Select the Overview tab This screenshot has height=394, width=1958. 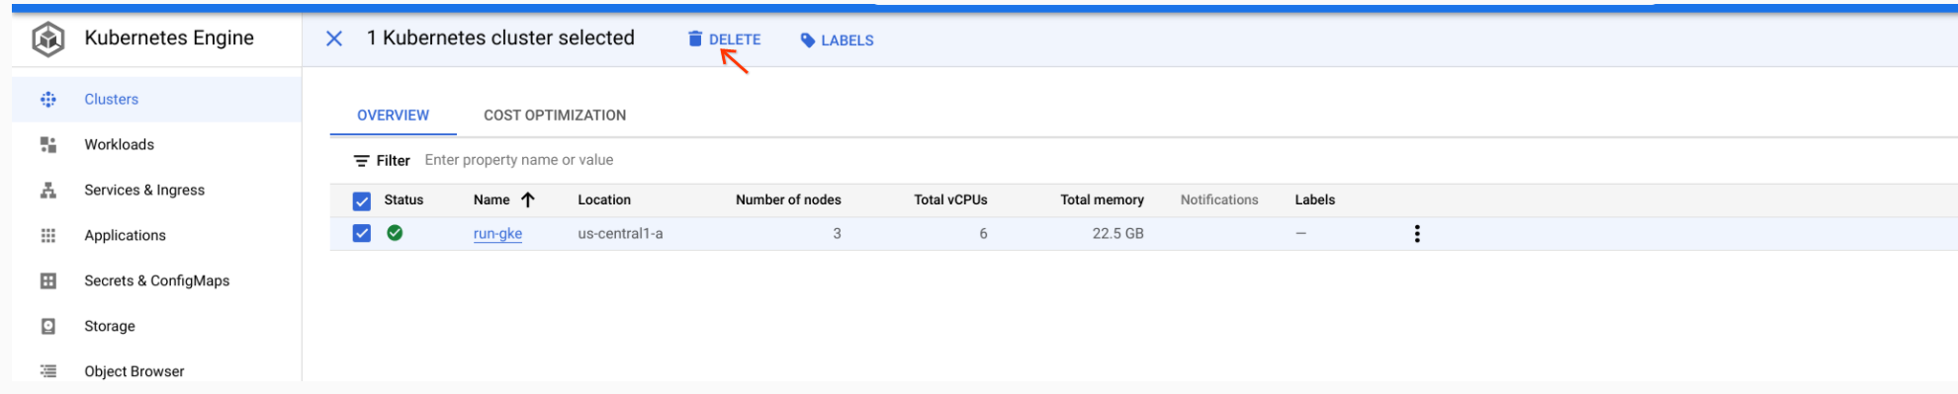tap(394, 116)
